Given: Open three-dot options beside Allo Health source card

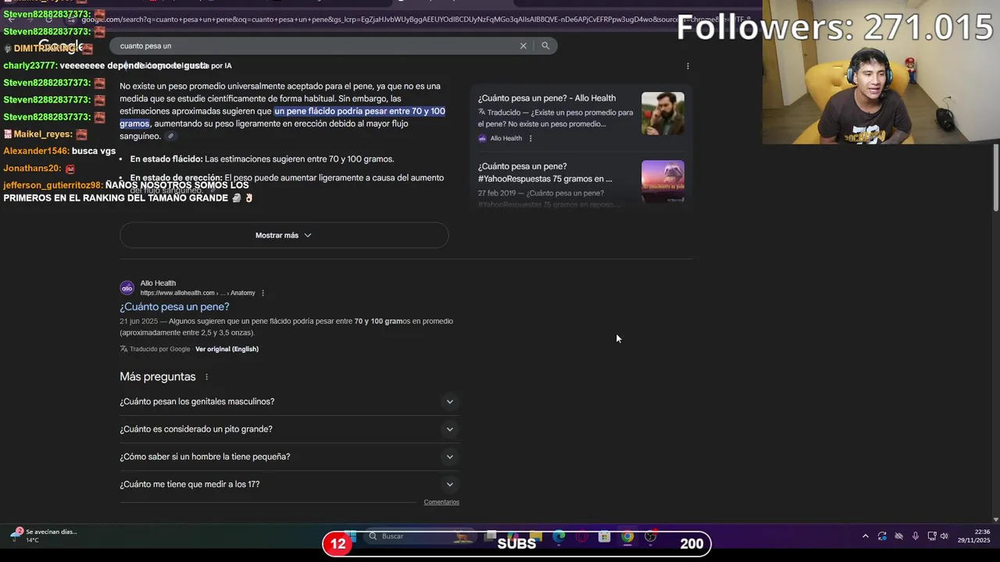Looking at the screenshot, I should pyautogui.click(x=530, y=138).
